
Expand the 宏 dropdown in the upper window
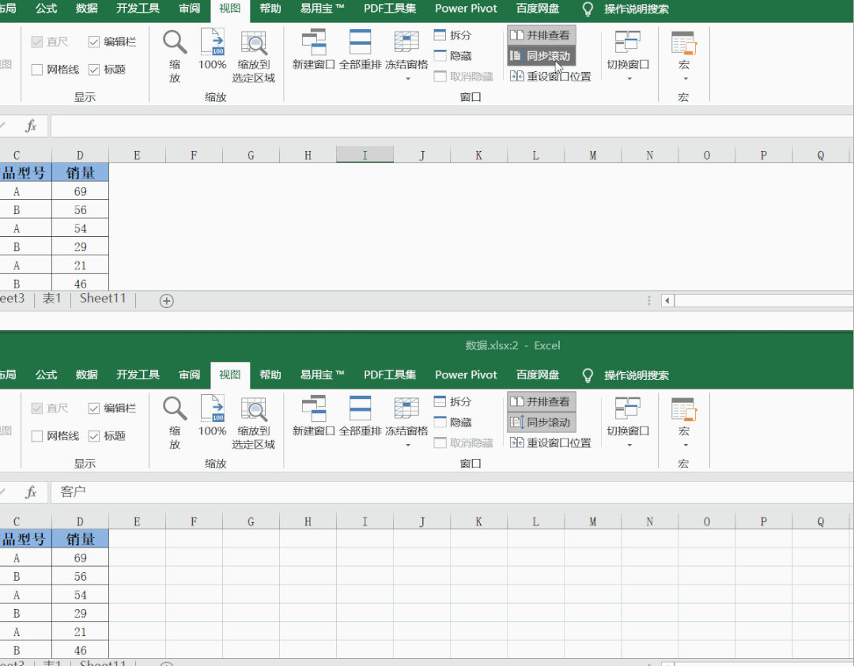684,78
